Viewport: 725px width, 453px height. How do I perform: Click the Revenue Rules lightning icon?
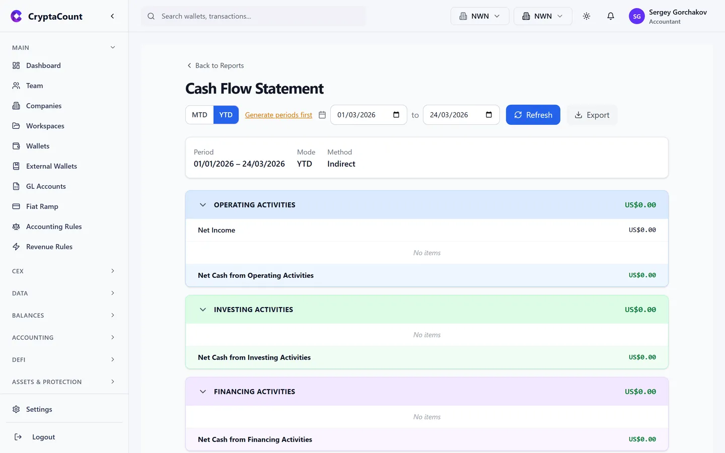pyautogui.click(x=16, y=247)
